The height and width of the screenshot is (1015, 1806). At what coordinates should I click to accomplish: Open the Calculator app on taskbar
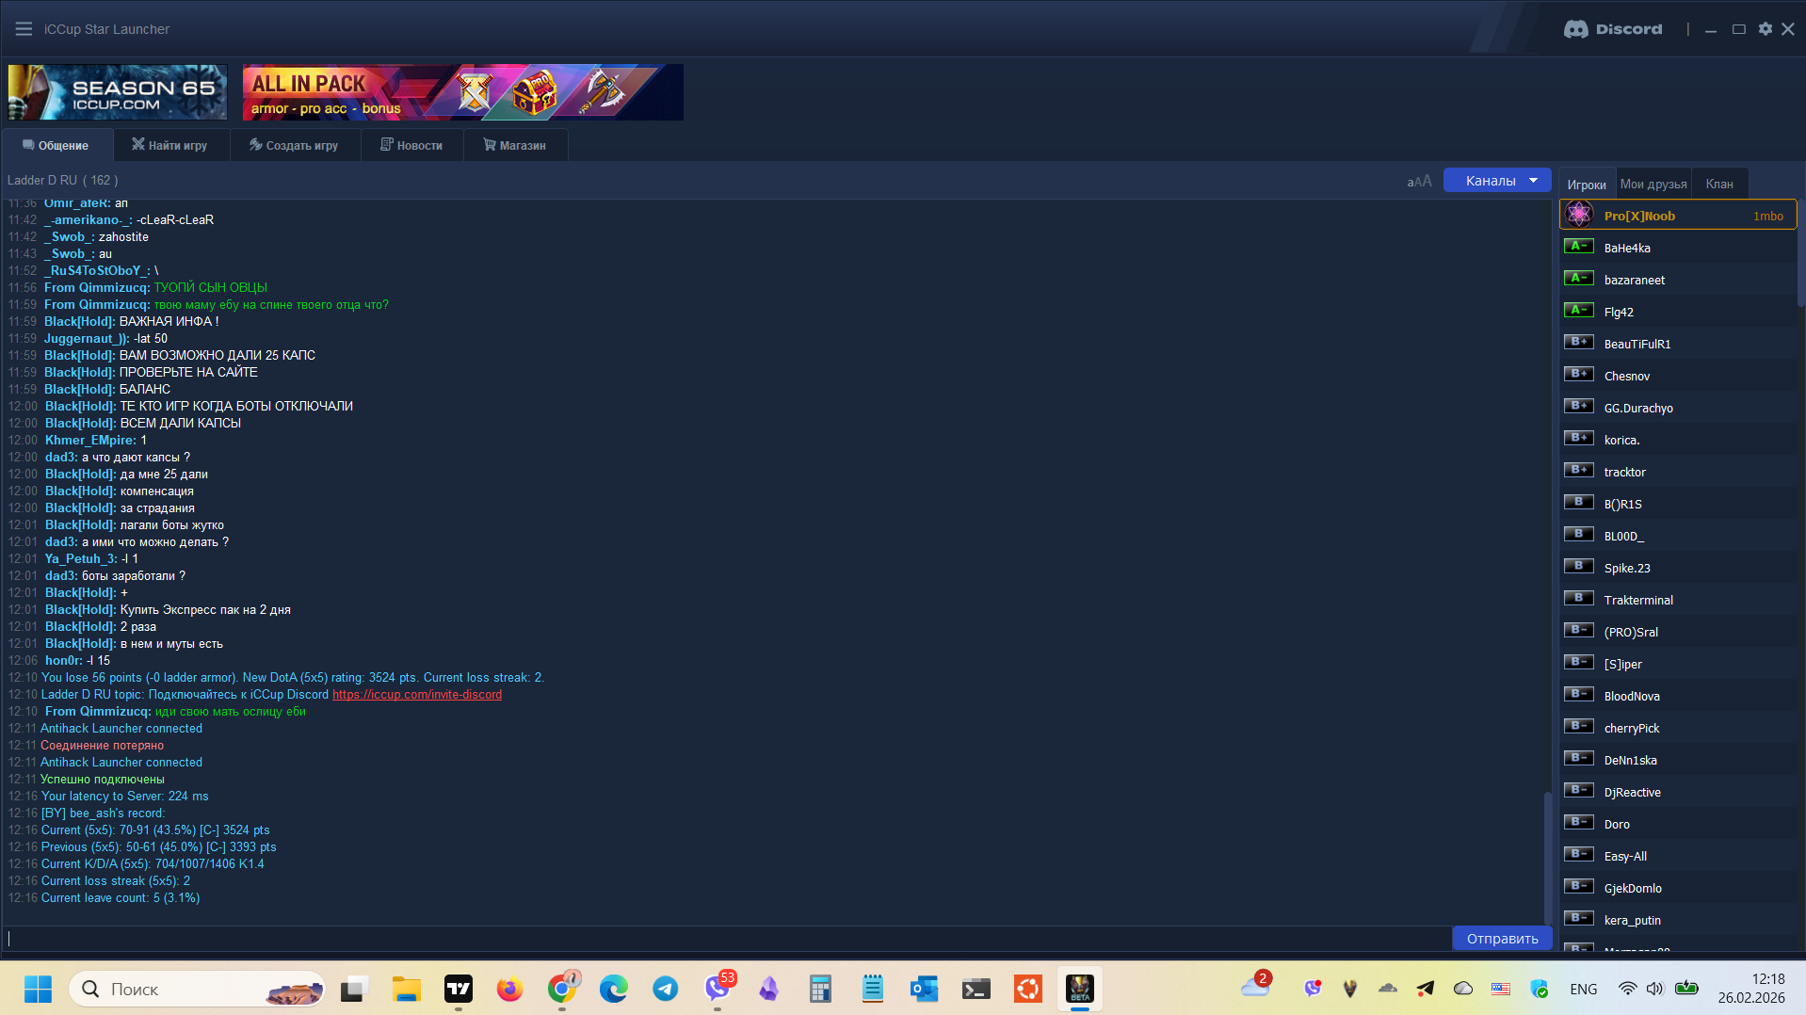(x=820, y=989)
